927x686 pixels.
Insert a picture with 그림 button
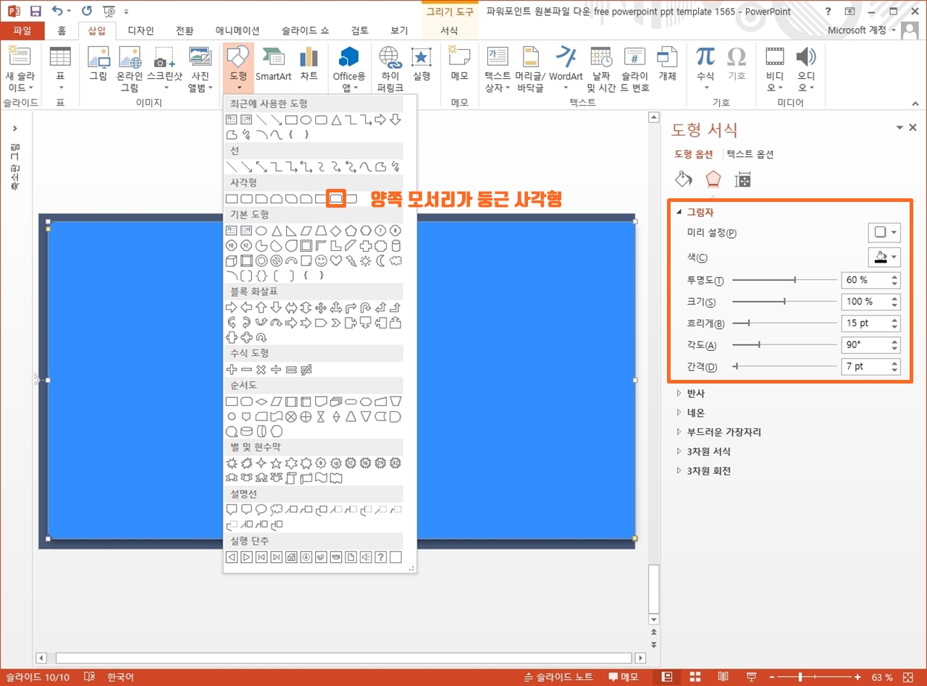click(x=98, y=64)
